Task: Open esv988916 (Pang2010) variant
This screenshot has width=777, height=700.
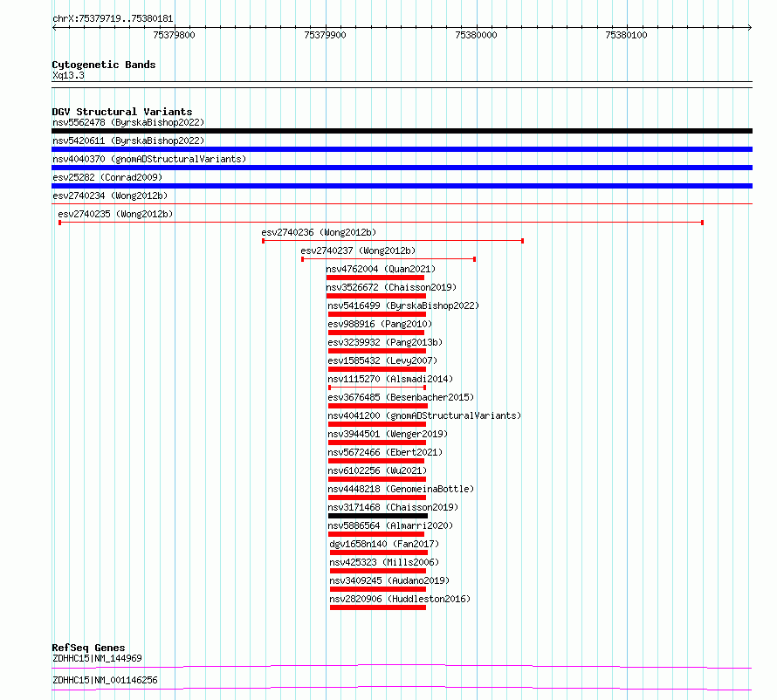Action: (x=380, y=324)
